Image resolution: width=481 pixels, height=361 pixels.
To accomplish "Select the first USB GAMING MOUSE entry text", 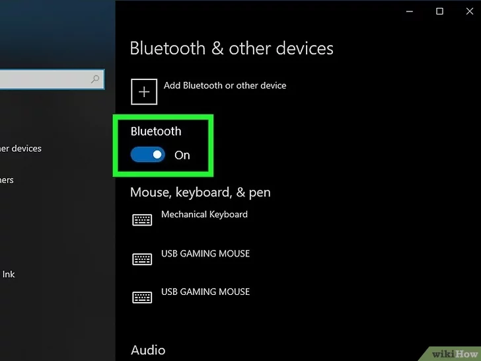I will [x=205, y=254].
